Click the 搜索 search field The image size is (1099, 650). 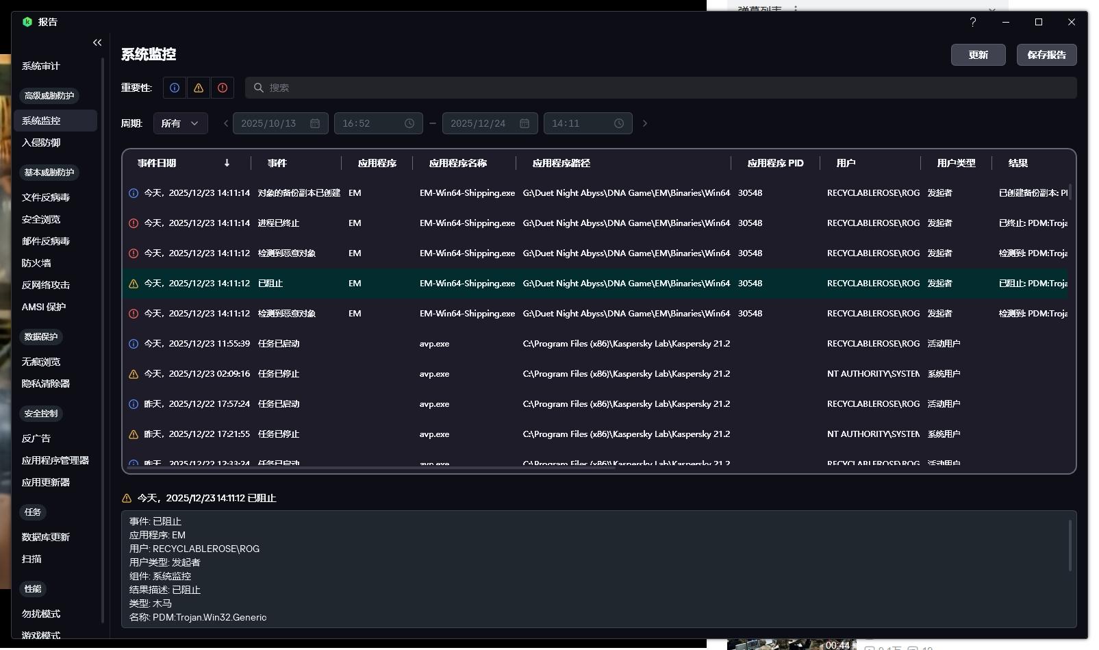(661, 88)
